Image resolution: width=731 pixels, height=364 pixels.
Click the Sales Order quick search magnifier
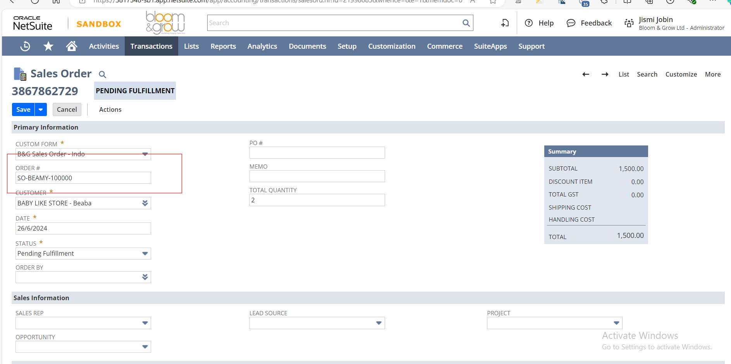click(102, 74)
